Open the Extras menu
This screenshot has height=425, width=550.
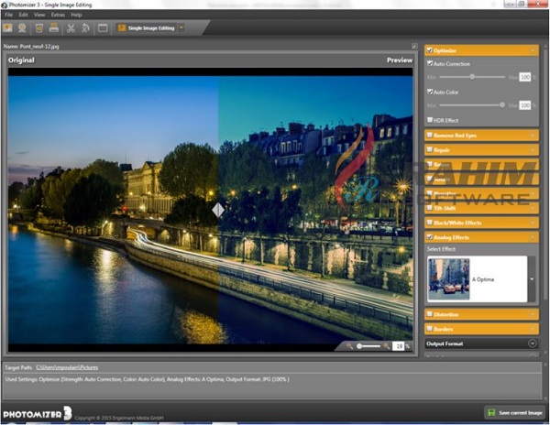click(x=57, y=15)
